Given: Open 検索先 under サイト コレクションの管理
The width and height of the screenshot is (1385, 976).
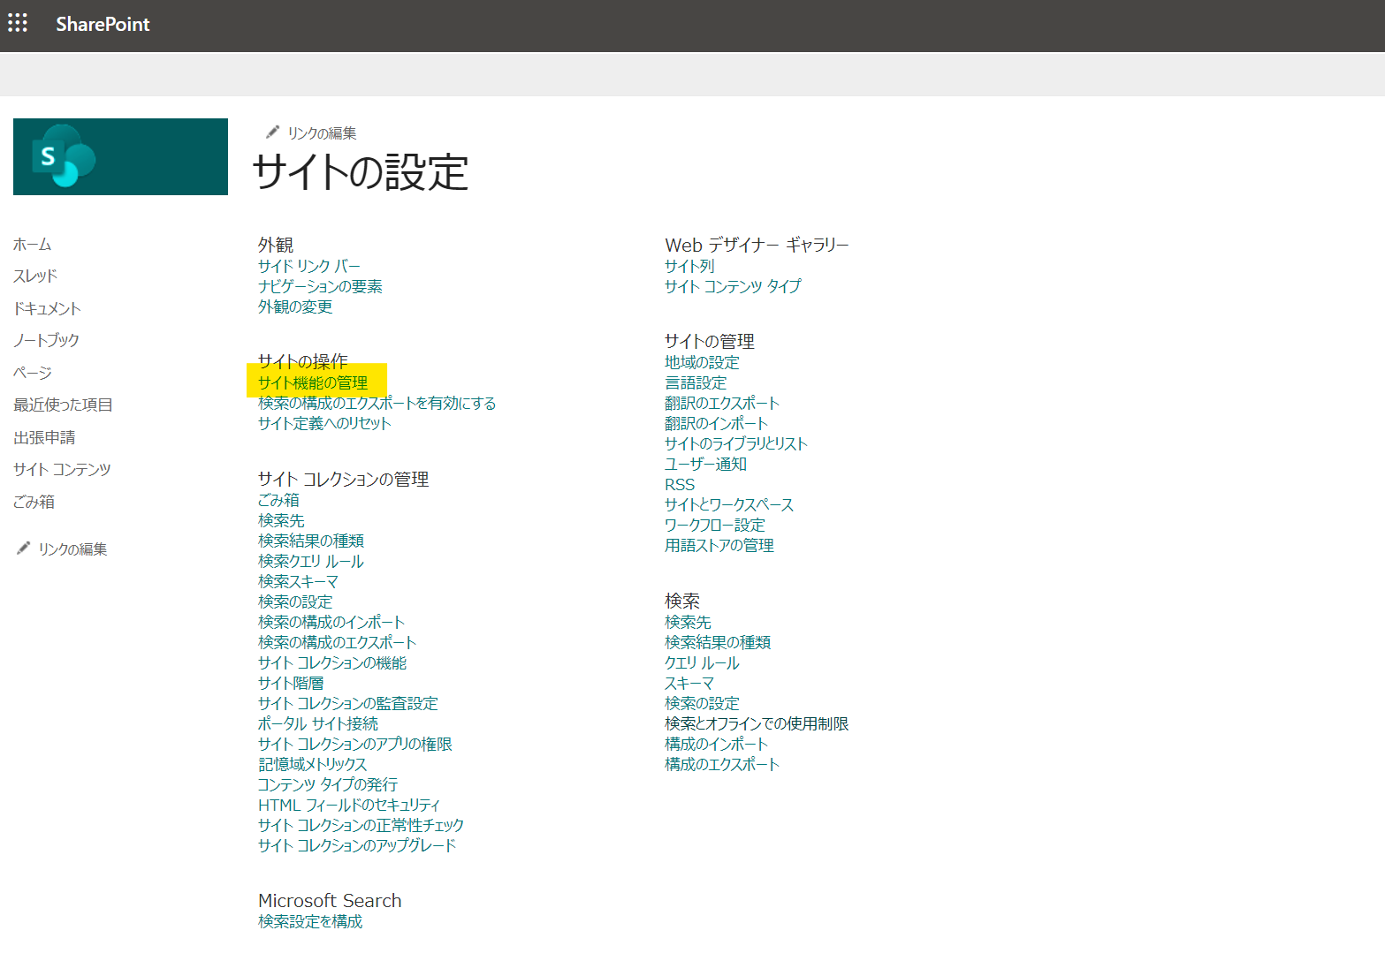Looking at the screenshot, I should pyautogui.click(x=281, y=520).
